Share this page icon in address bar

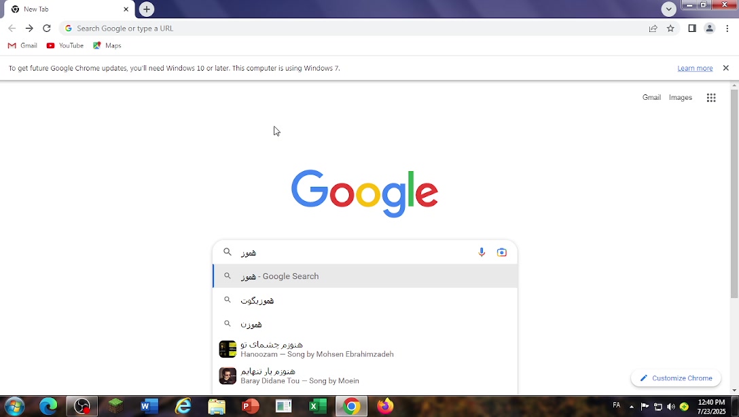(653, 29)
